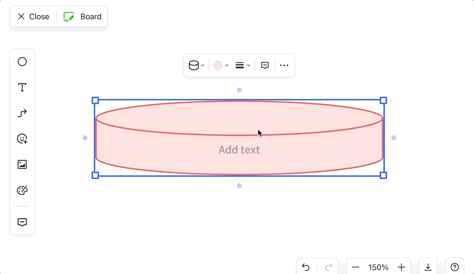Open the fill color dropdown
This screenshot has height=274, width=474.
pyautogui.click(x=221, y=65)
